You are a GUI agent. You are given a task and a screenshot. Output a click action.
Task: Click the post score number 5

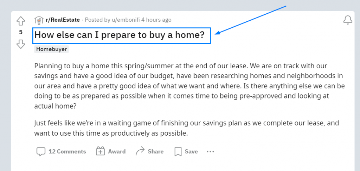pos(21,32)
